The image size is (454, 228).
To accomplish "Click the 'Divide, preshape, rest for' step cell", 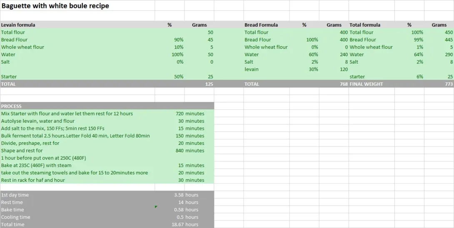I will click(x=30, y=143).
